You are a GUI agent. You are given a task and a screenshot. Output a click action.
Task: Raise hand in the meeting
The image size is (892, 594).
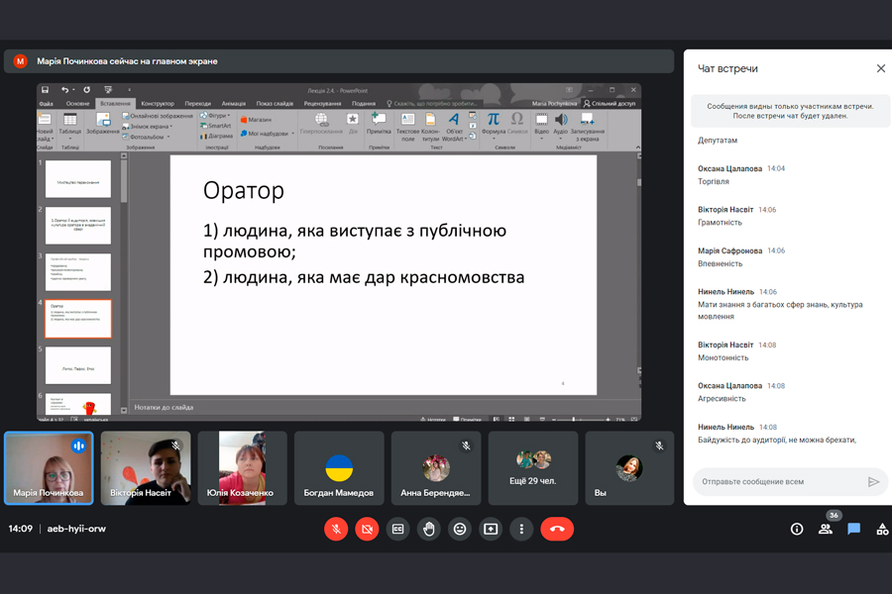(429, 529)
